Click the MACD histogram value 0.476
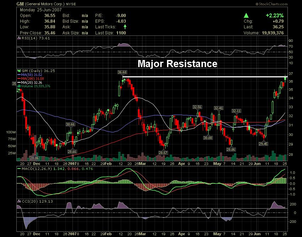 (87, 169)
